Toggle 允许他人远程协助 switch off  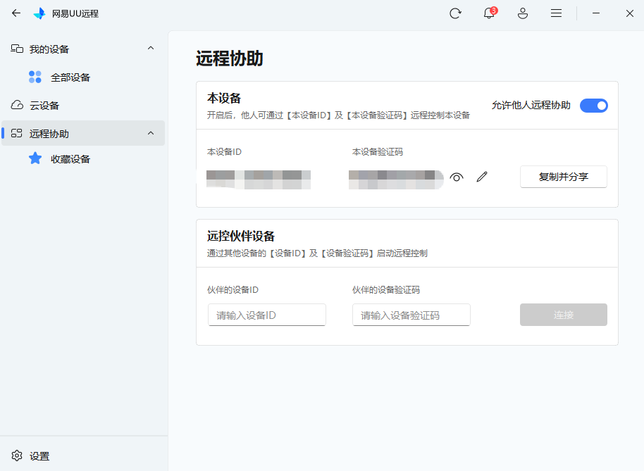pos(593,106)
